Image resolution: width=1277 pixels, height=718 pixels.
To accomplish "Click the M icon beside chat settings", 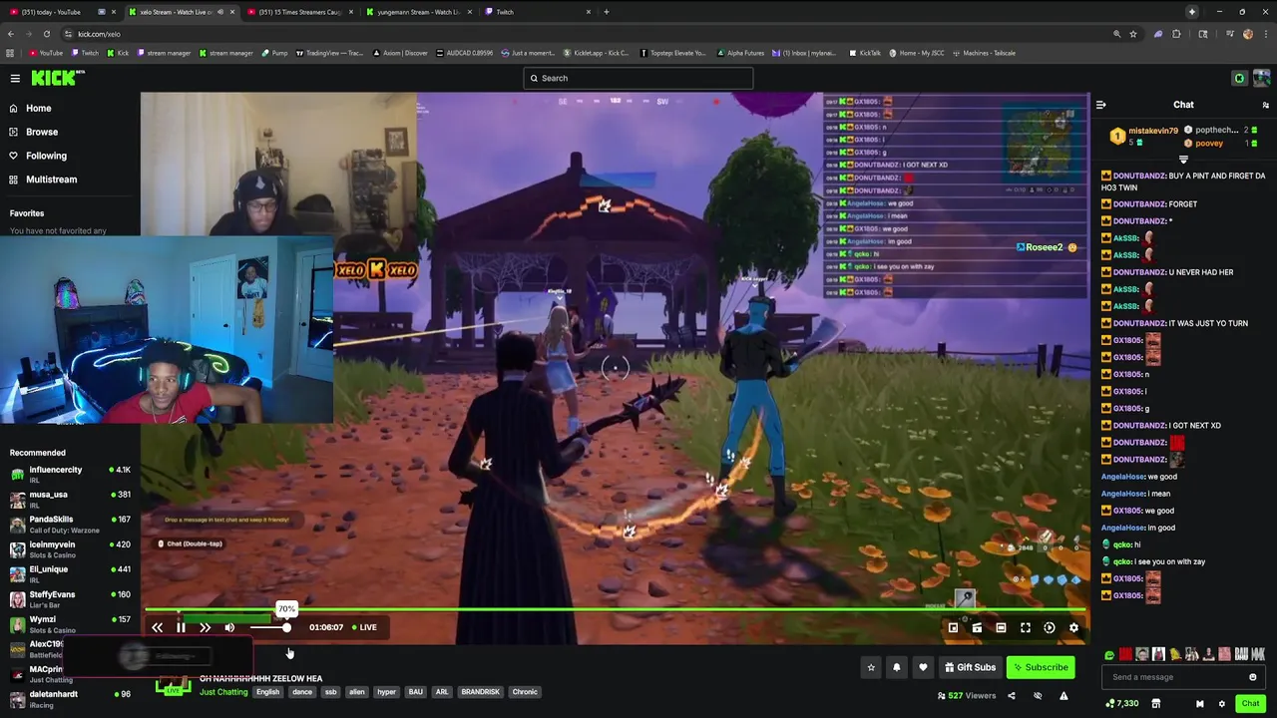I will [1200, 704].
